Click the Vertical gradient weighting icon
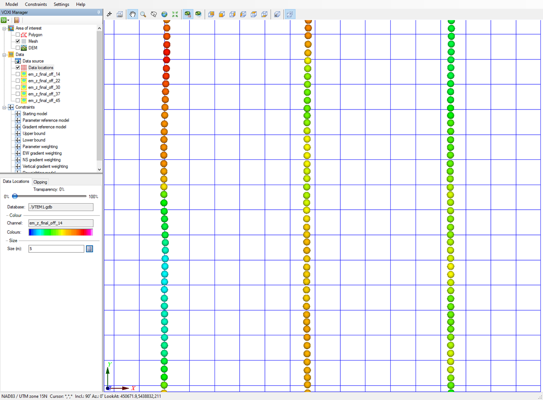 point(18,166)
